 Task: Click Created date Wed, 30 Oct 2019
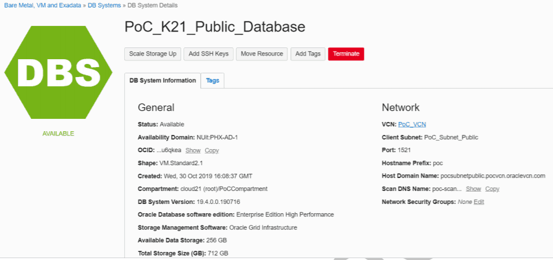208,176
